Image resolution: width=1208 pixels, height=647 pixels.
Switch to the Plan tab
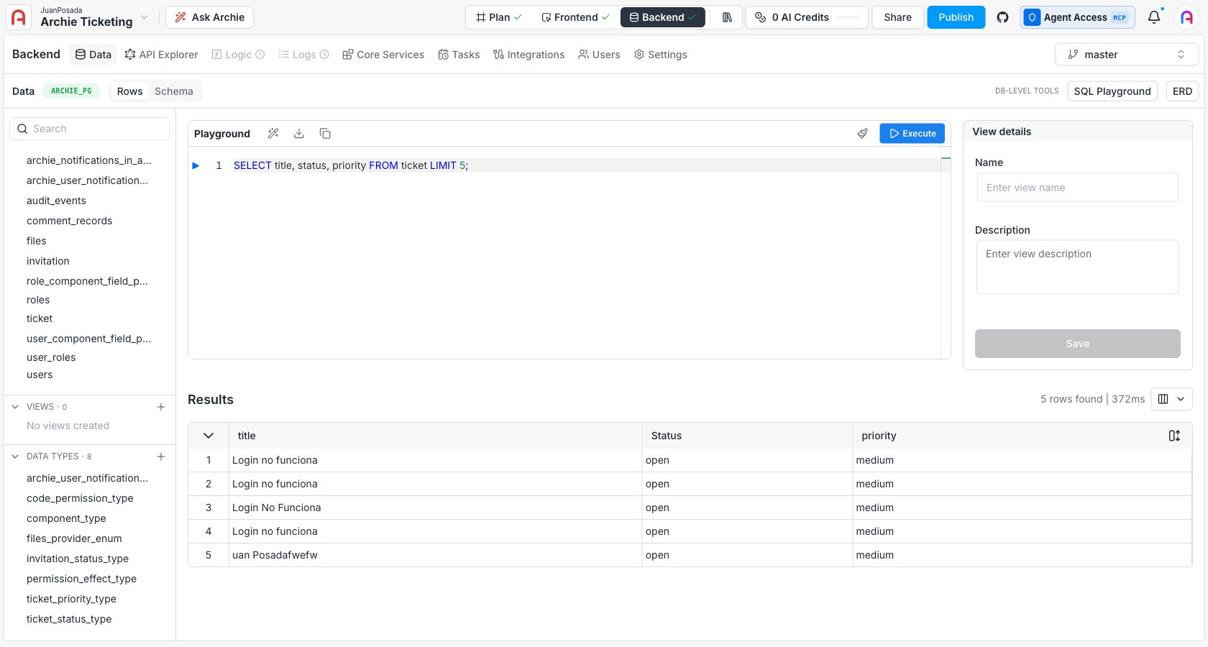click(x=499, y=17)
